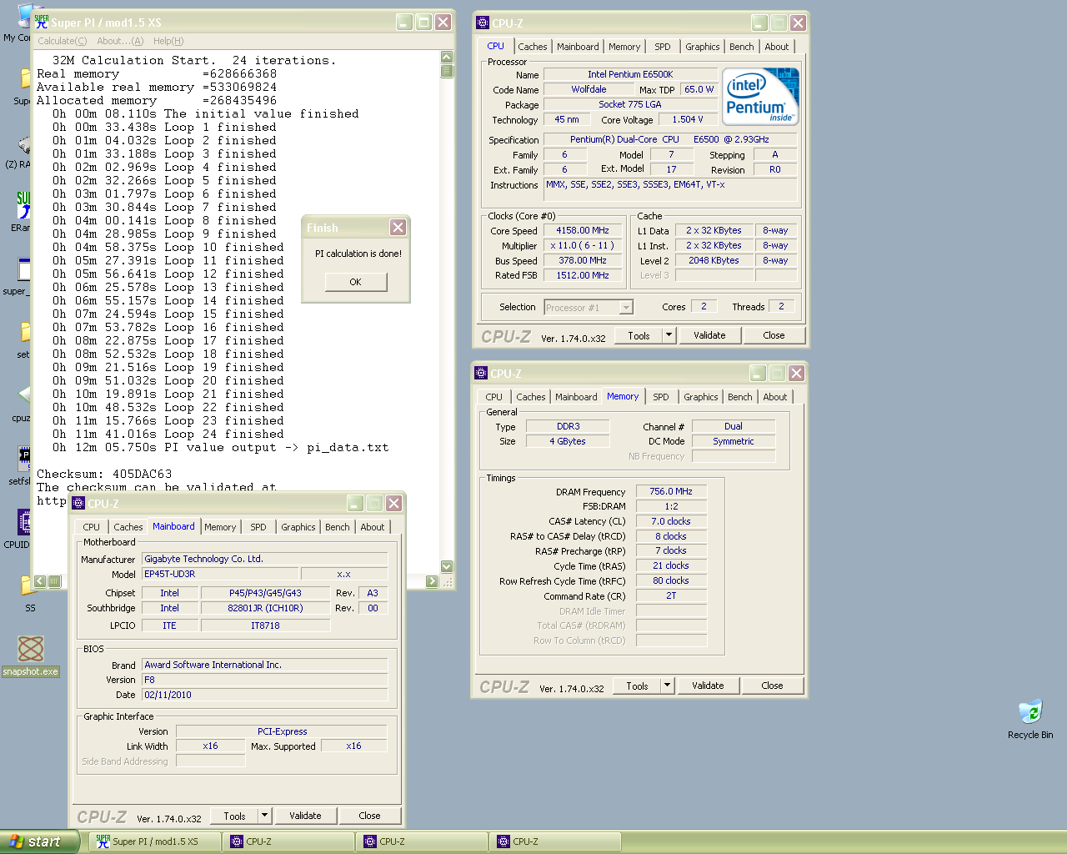
Task: Click the Intel Pentium inside logo
Action: (x=761, y=96)
